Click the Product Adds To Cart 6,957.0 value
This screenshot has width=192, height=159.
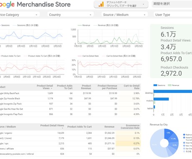(171, 59)
